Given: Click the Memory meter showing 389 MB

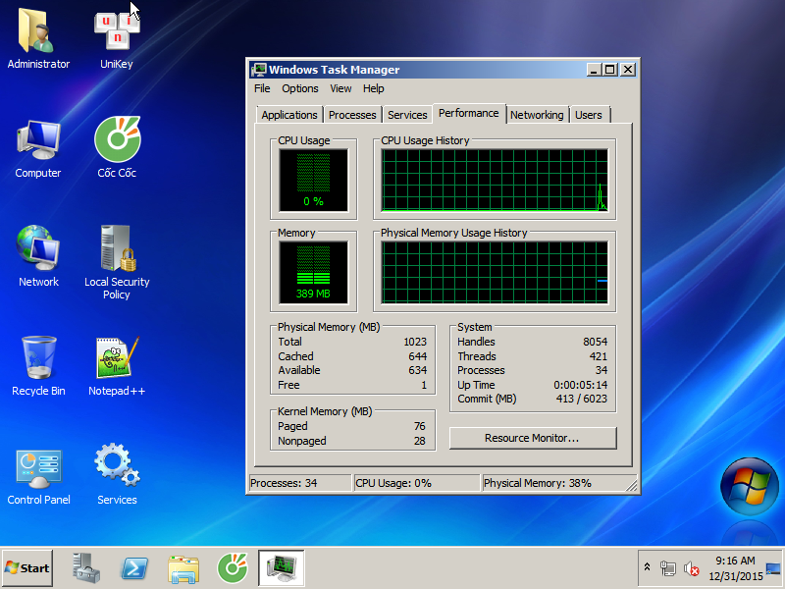Looking at the screenshot, I should 313,273.
